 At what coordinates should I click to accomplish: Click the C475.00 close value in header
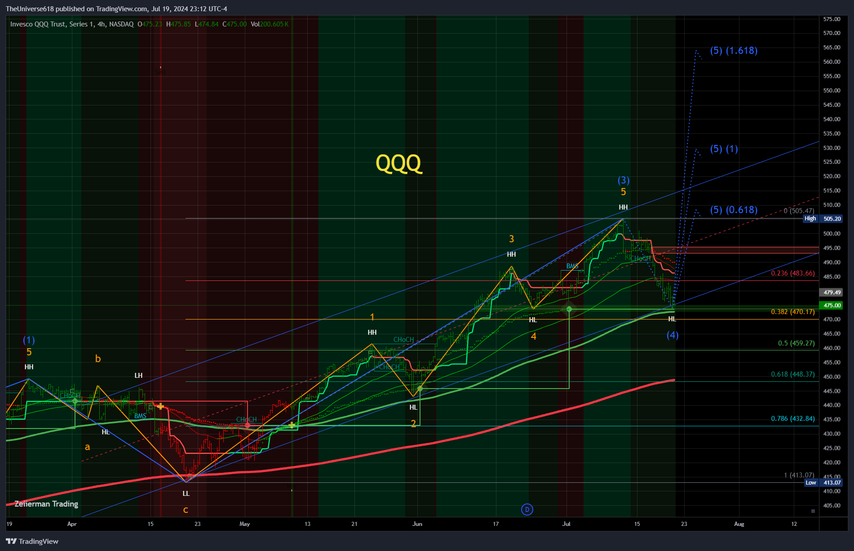(235, 24)
